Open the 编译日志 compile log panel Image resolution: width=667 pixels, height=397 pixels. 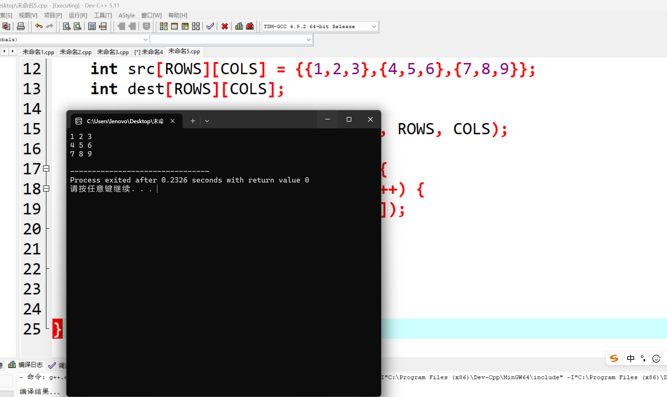pyautogui.click(x=26, y=365)
